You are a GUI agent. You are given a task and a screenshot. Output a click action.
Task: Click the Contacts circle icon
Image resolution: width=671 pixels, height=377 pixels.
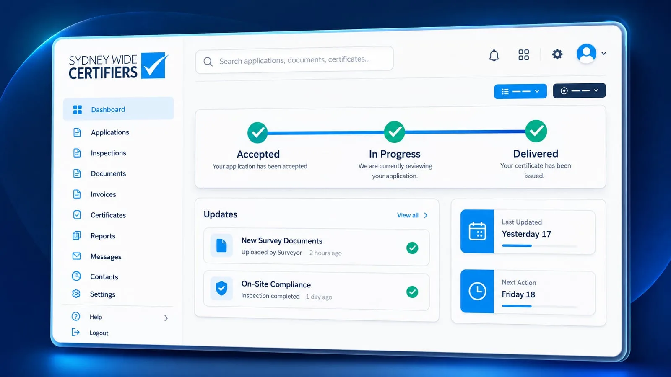[76, 276]
